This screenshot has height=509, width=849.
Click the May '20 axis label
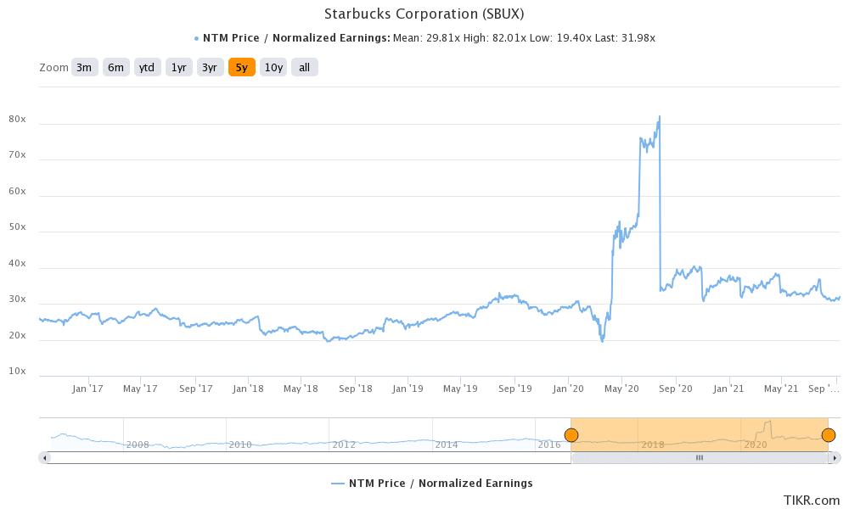tap(621, 389)
